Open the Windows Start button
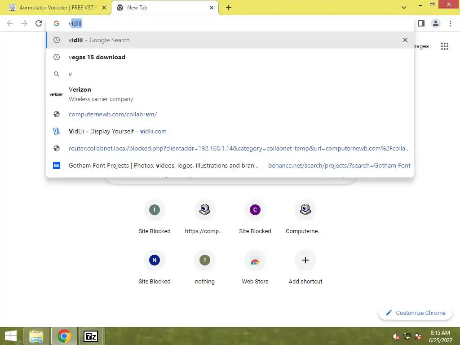 pyautogui.click(x=11, y=336)
